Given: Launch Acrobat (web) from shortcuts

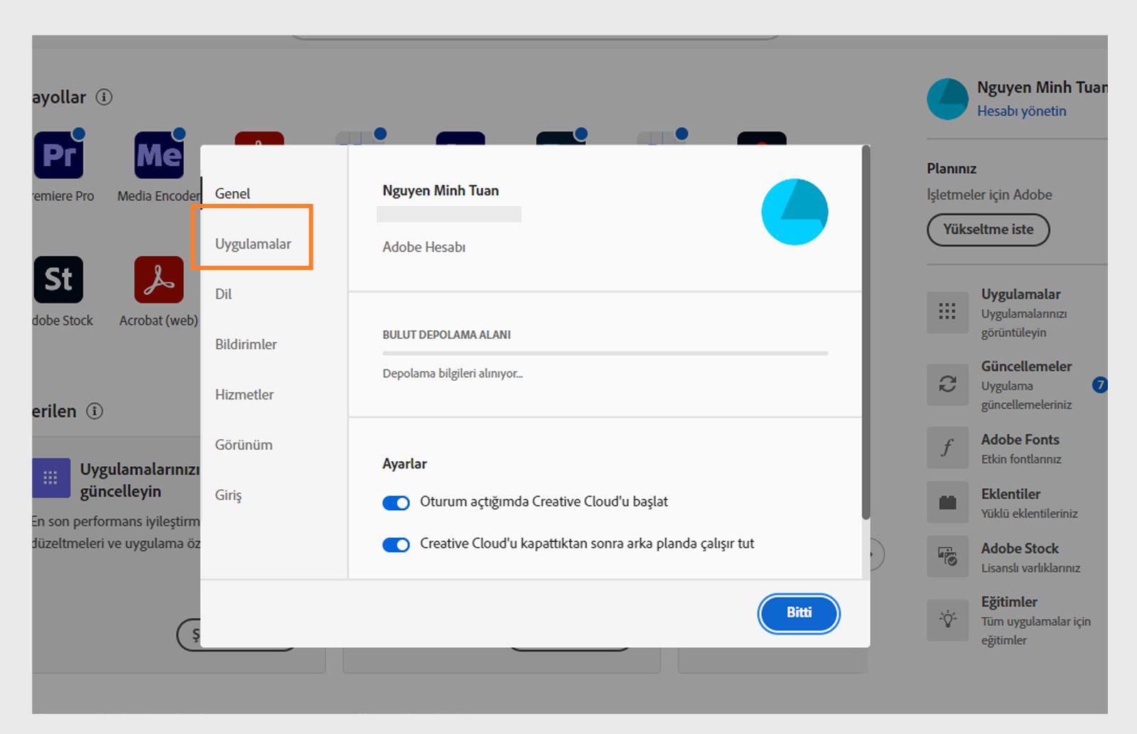Looking at the screenshot, I should point(158,279).
